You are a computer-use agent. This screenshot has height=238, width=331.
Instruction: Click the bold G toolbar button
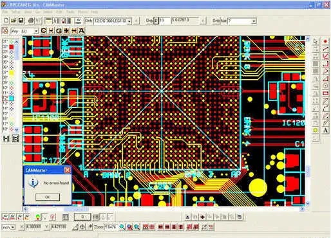click(x=59, y=31)
